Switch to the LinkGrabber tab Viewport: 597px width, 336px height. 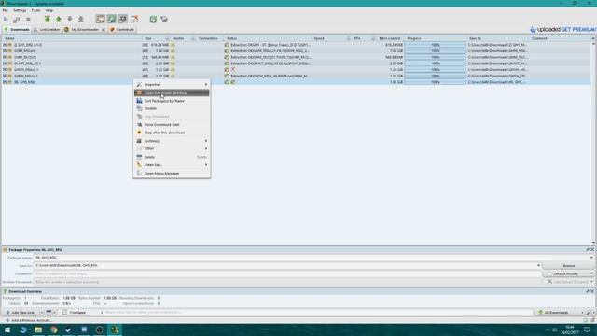click(x=47, y=29)
